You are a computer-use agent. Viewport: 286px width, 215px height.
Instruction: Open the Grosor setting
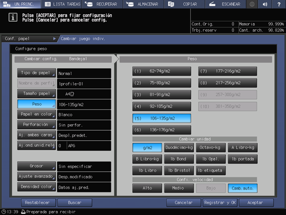[x=37, y=166]
